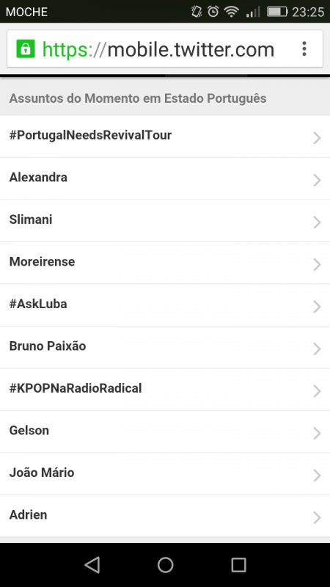
Task: Open the #AskLuba hashtag trend
Action: (165, 305)
